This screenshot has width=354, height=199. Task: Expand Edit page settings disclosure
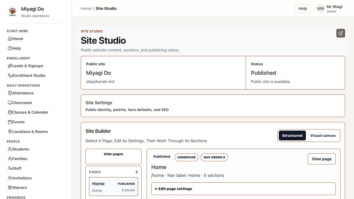point(243,189)
